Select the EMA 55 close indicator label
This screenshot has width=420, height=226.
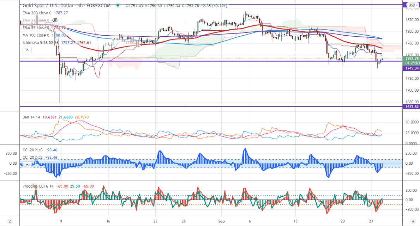point(35,28)
